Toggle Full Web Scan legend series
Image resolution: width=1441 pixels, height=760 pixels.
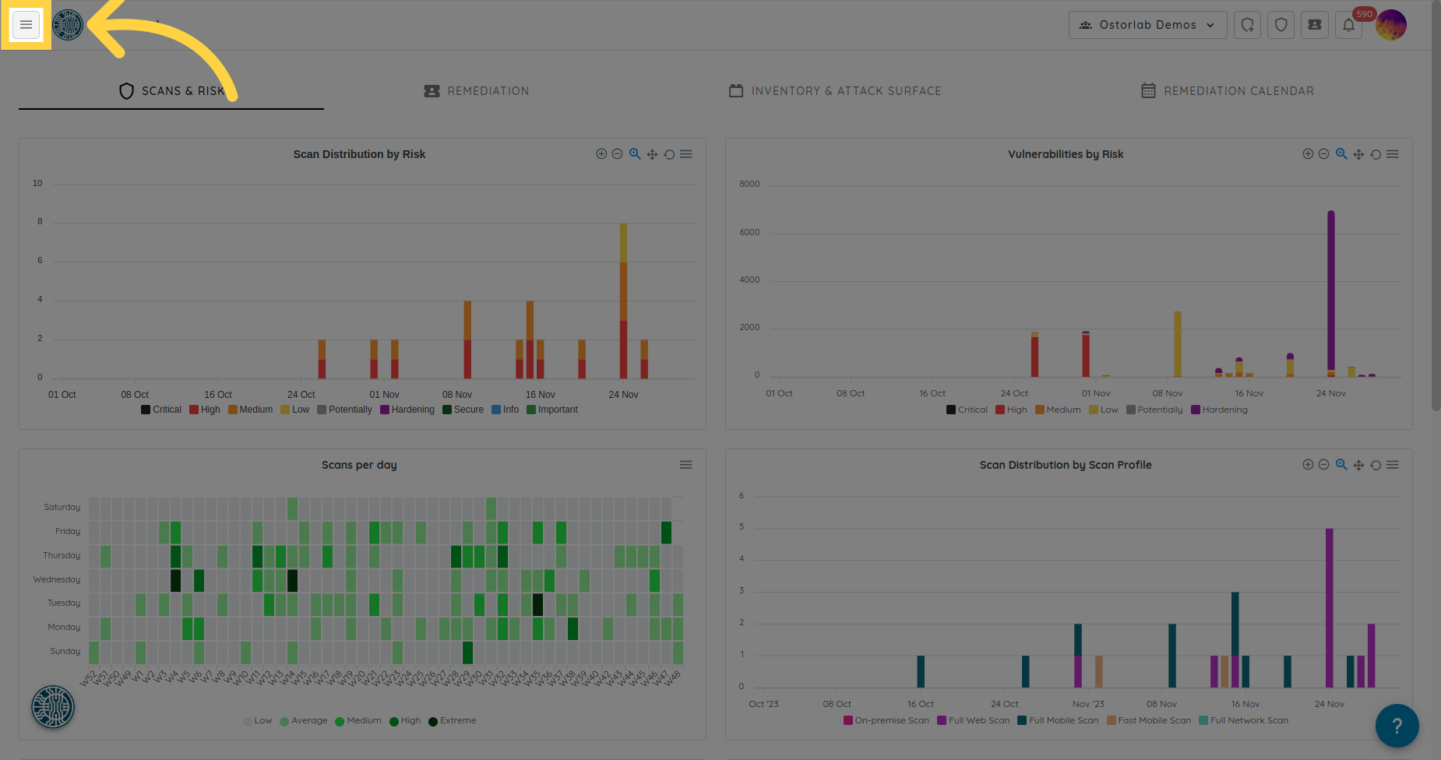[973, 720]
